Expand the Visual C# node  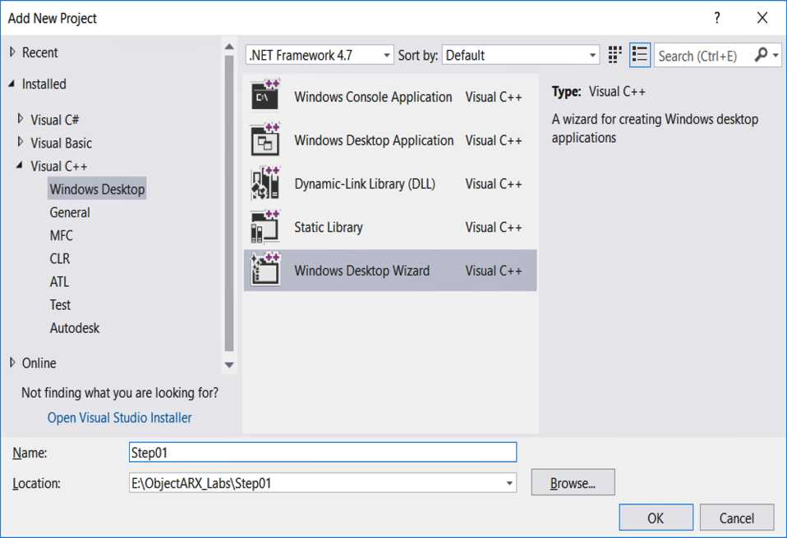(x=21, y=119)
